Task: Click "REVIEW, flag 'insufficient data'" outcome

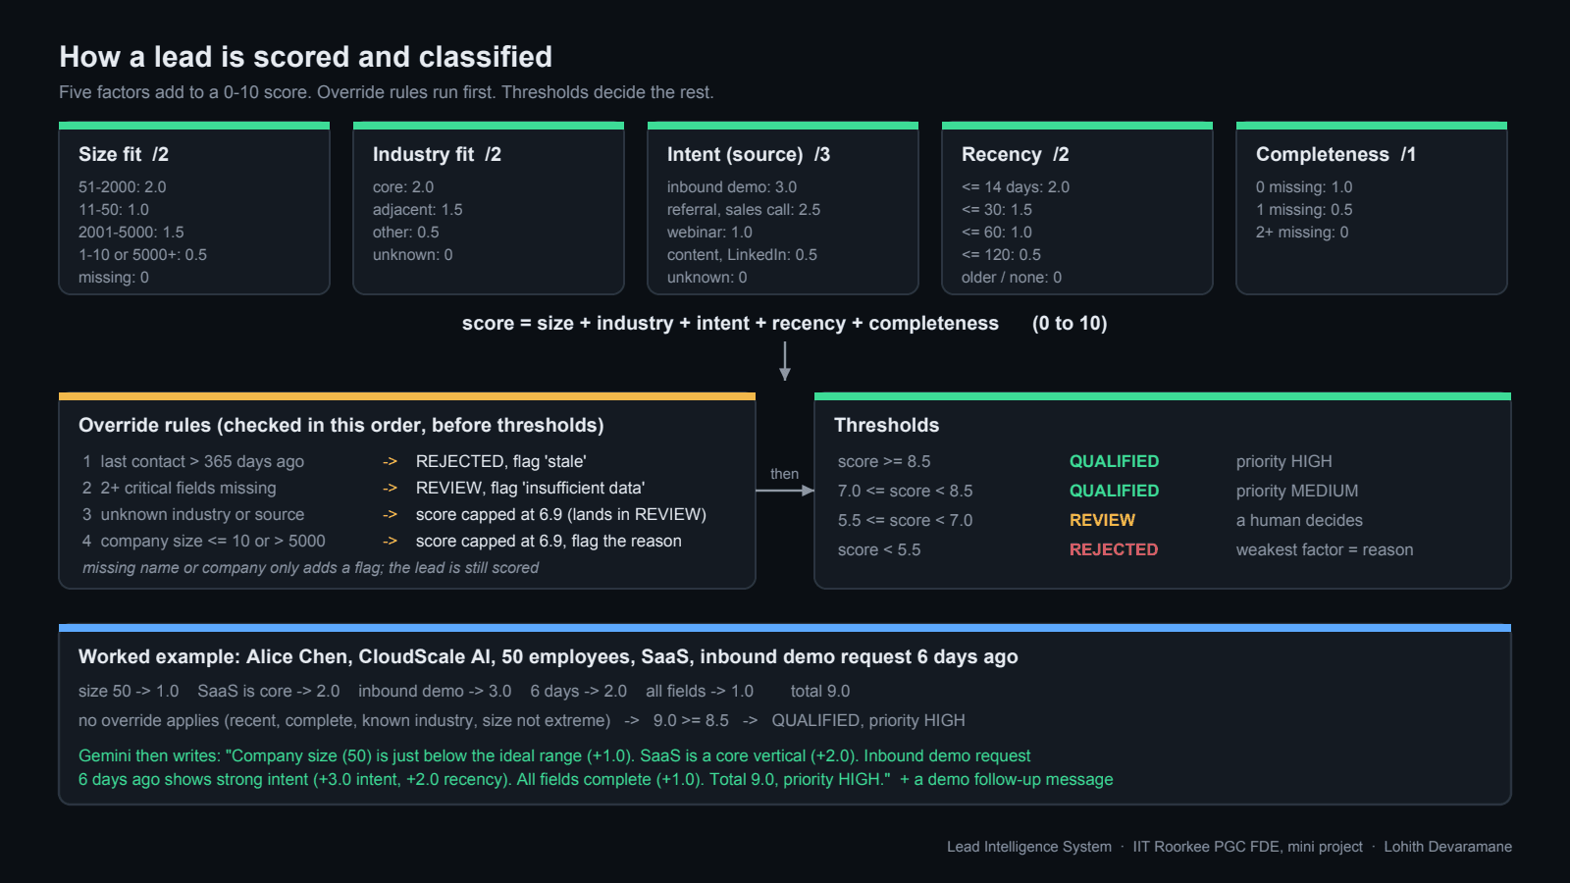Action: (x=530, y=488)
